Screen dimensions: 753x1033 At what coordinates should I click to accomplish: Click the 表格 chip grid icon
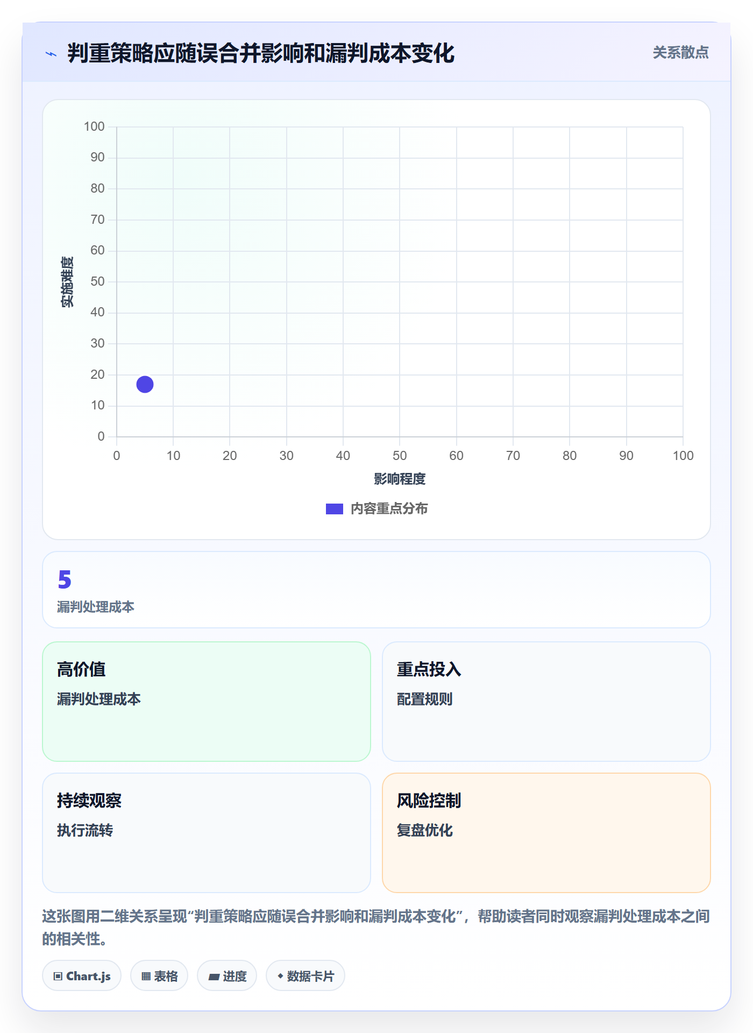(146, 976)
